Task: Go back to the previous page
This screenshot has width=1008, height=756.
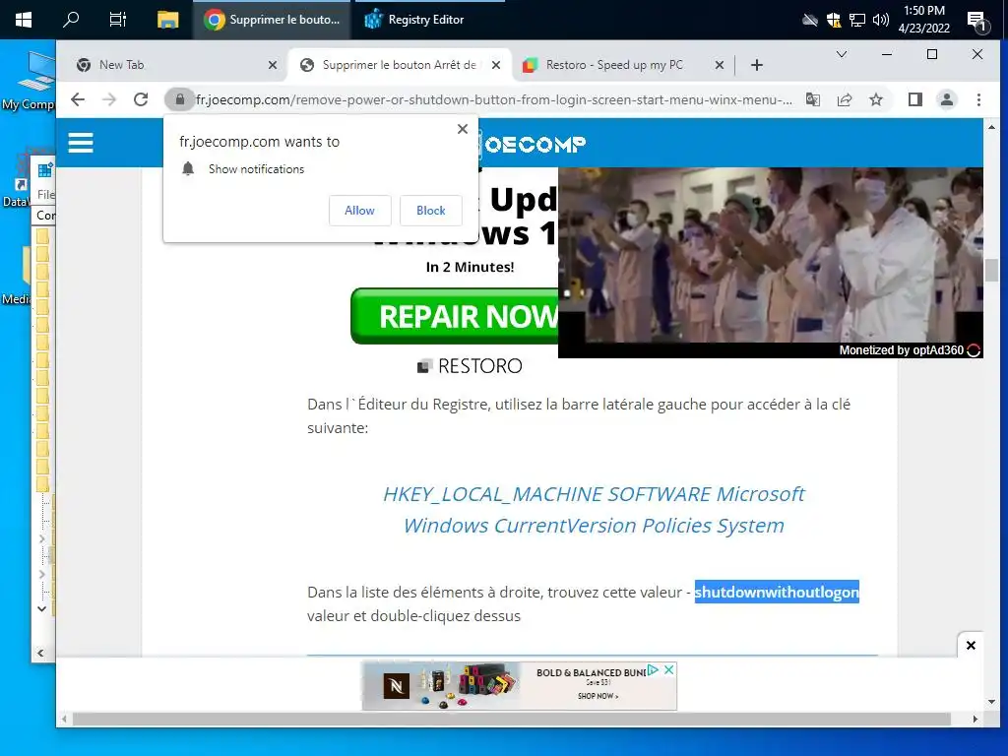Action: 78,99
